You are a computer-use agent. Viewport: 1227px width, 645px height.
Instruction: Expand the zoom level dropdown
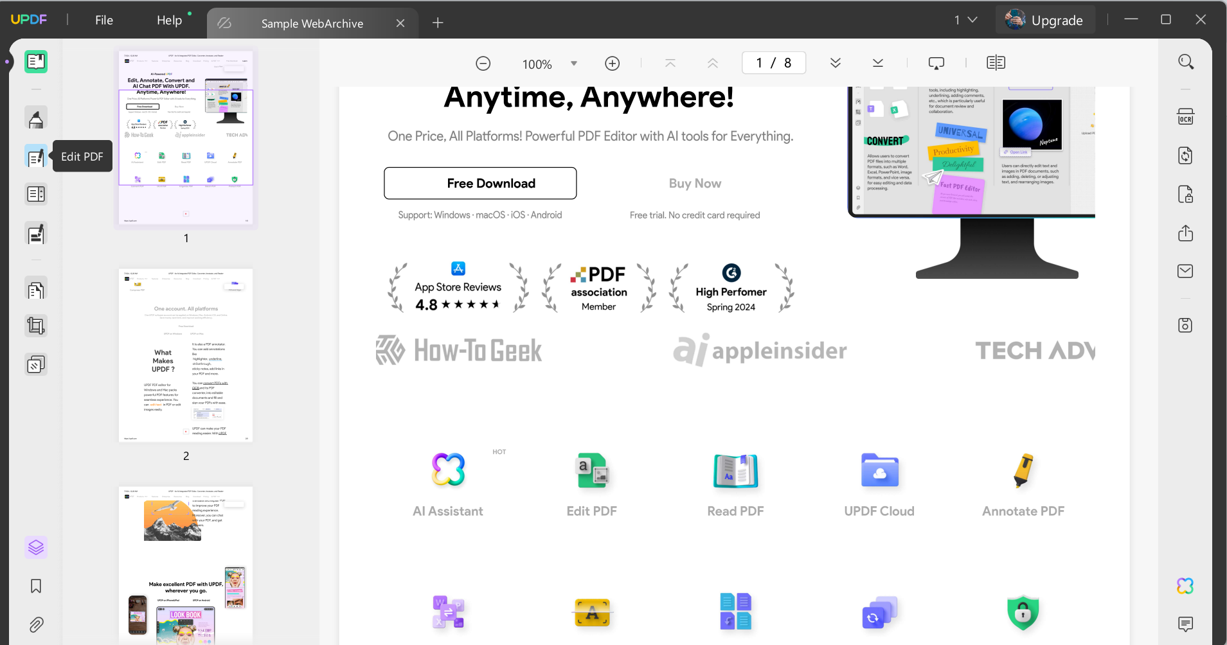tap(574, 64)
